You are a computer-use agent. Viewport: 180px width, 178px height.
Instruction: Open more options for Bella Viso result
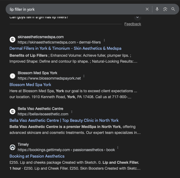coord(72,112)
